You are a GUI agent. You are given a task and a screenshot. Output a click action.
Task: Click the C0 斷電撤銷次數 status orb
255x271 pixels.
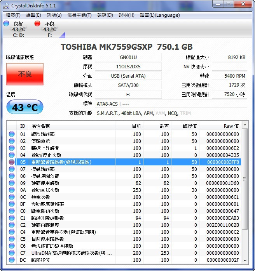coord(12,211)
